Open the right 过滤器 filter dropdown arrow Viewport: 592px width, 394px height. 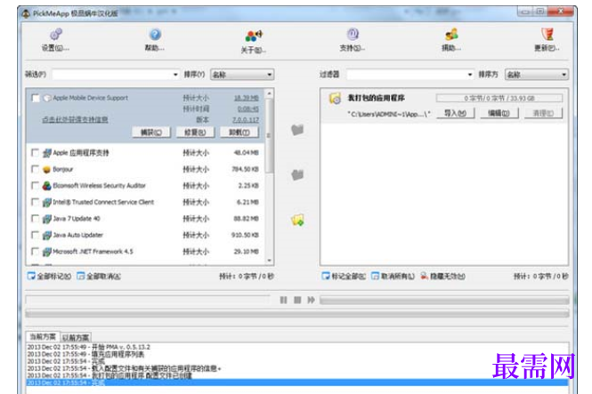[x=470, y=75]
